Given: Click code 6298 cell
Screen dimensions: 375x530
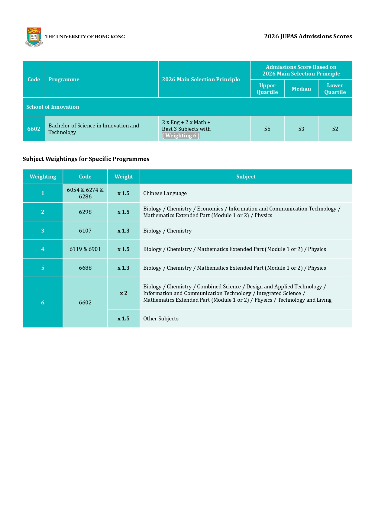Looking at the screenshot, I should coord(85,212).
